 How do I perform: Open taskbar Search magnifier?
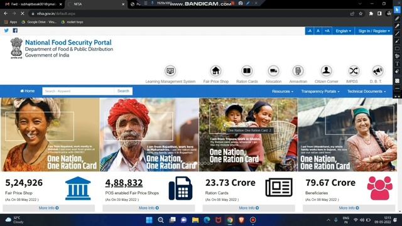click(x=161, y=220)
